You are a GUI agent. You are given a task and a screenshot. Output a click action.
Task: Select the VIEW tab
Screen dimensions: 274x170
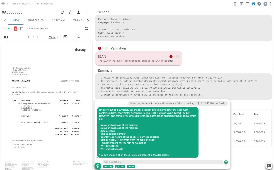[16, 20]
